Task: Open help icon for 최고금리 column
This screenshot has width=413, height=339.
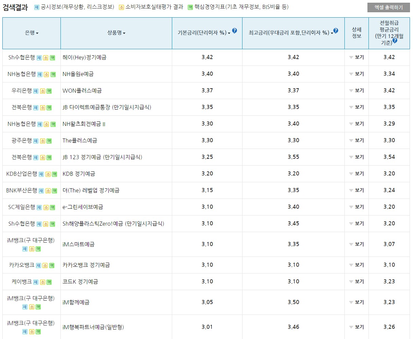Action: pos(336,31)
